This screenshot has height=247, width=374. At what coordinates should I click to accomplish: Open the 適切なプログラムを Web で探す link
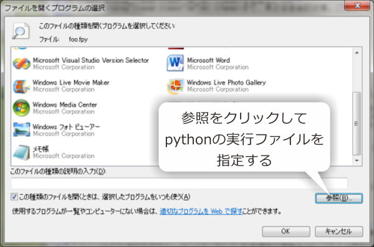tap(201, 211)
